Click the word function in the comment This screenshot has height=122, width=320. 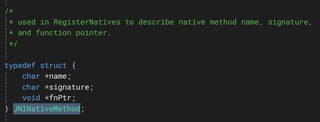(x=53, y=33)
